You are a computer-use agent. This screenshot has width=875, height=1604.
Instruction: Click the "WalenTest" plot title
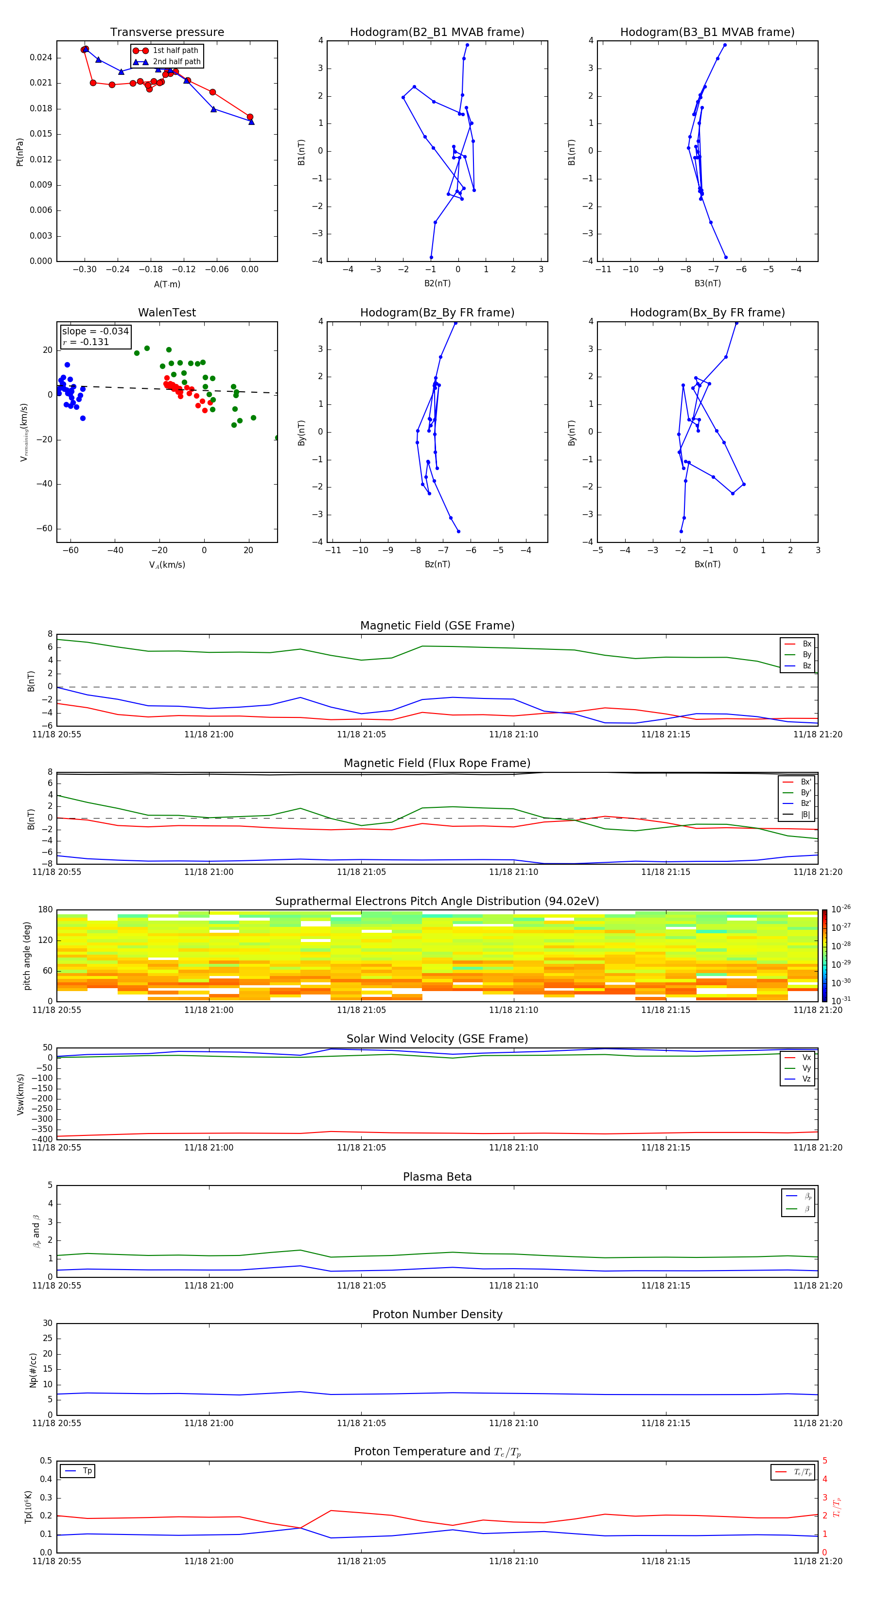[167, 313]
